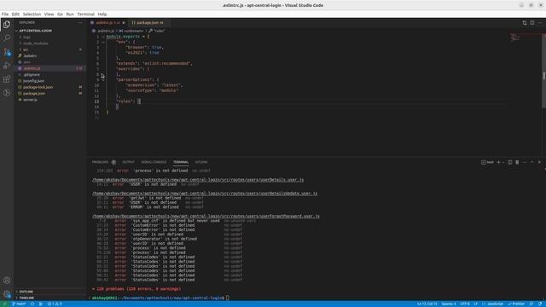Screen dimensions: 546x307
Task: Select the Terminal panel tab
Action: click(181, 162)
